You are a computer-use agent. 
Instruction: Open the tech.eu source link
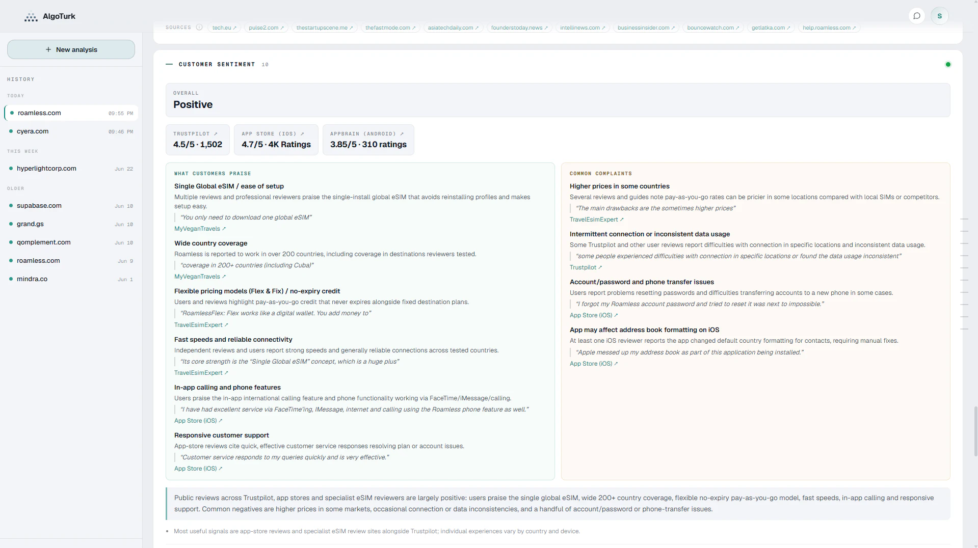[x=224, y=28]
